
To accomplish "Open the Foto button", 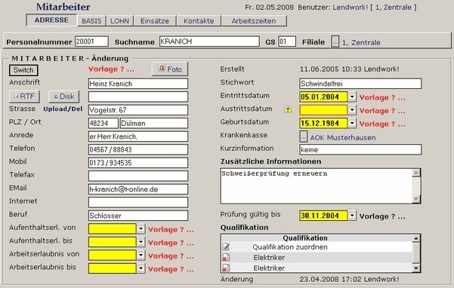I will click(170, 69).
